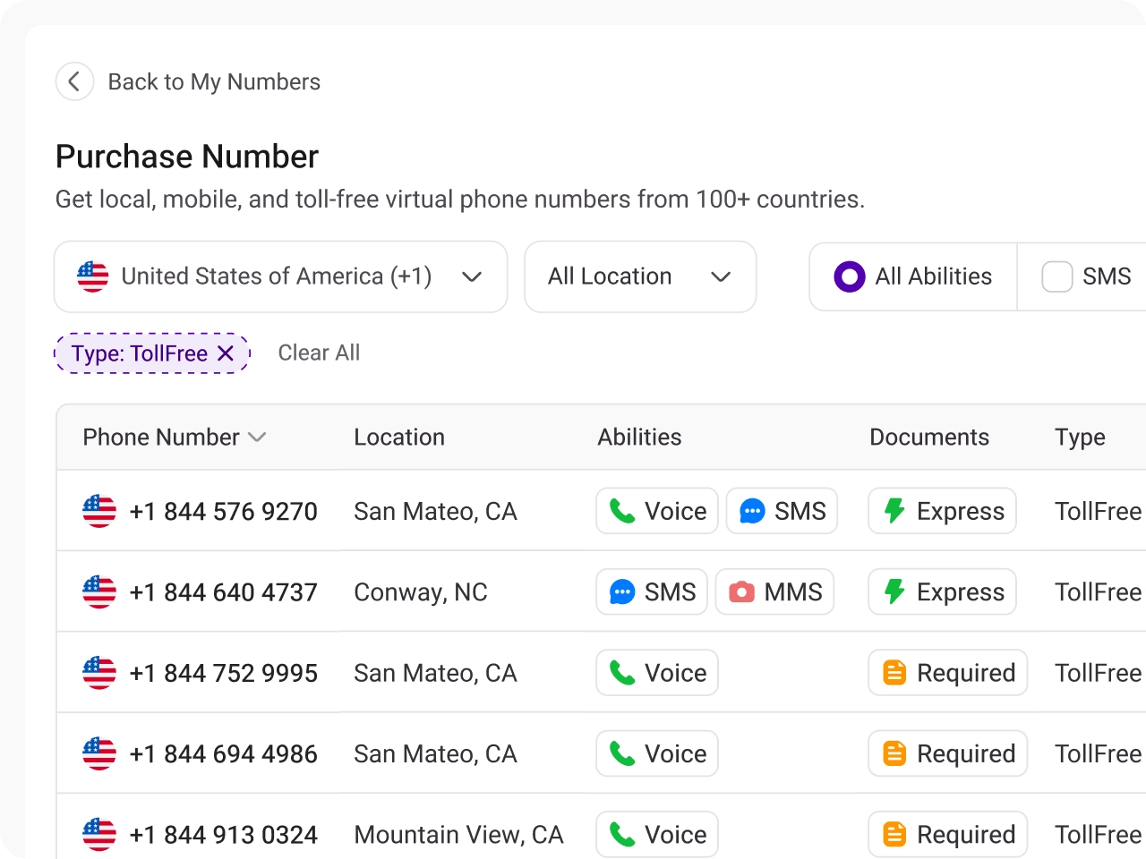The width and height of the screenshot is (1146, 859).
Task: Remove the Type: TollFree filter chip
Action: (x=226, y=353)
